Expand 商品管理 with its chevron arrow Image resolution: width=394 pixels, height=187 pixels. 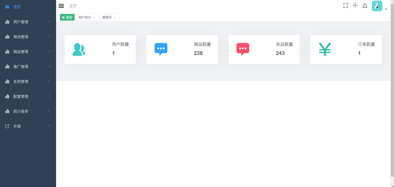[x=49, y=52]
